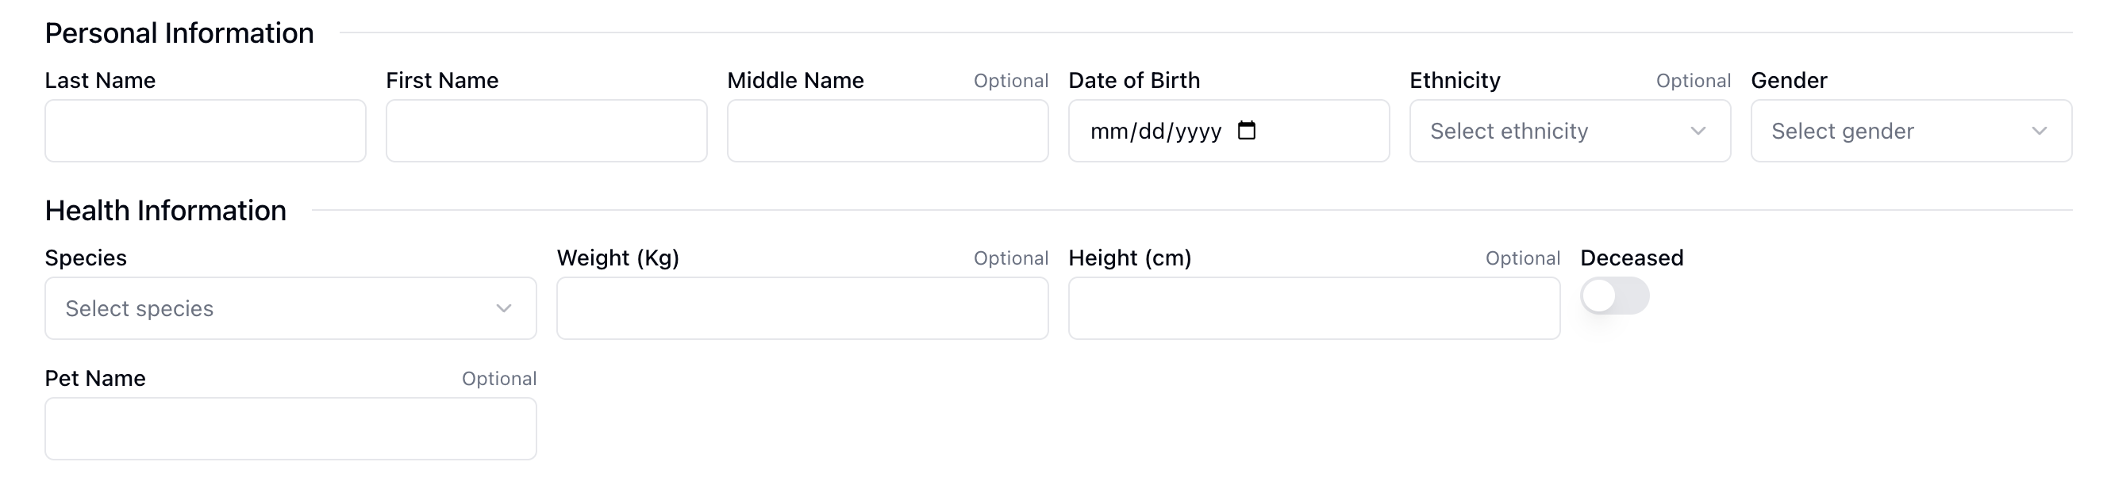Screen dimensions: 2111x481
Task: Click into the First Name field
Action: click(x=546, y=131)
